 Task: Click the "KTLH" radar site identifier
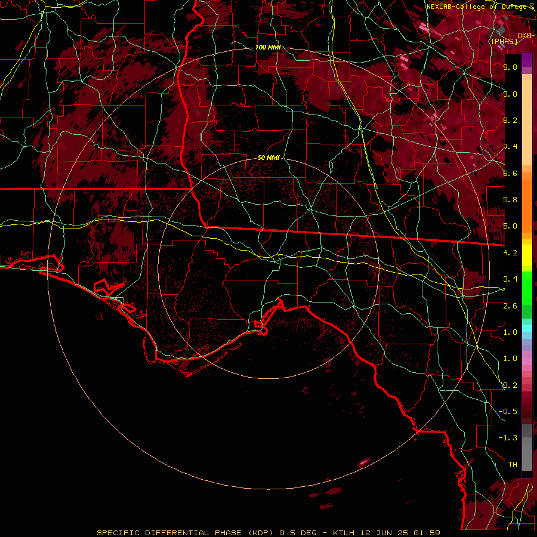[344, 533]
